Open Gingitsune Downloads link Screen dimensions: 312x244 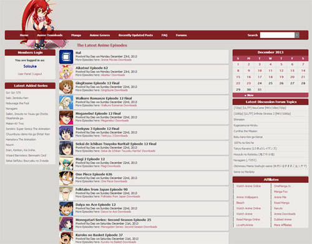114,90
